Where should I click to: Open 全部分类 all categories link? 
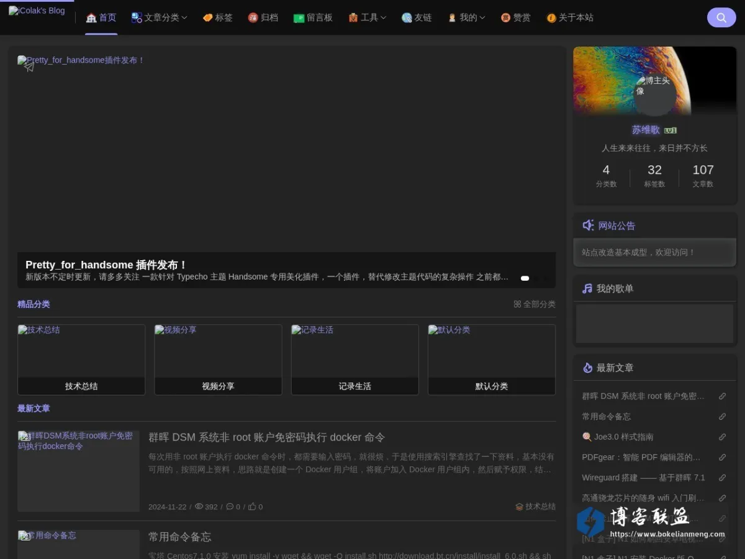coord(535,304)
